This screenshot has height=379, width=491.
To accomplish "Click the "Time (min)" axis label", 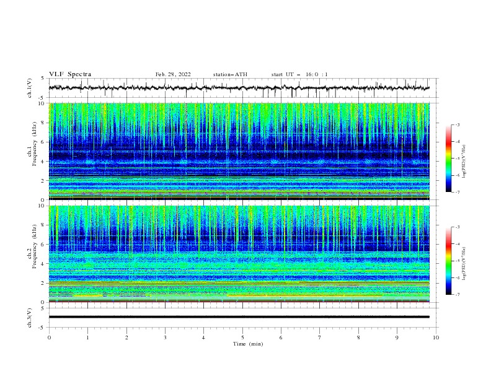I will 248,344.
